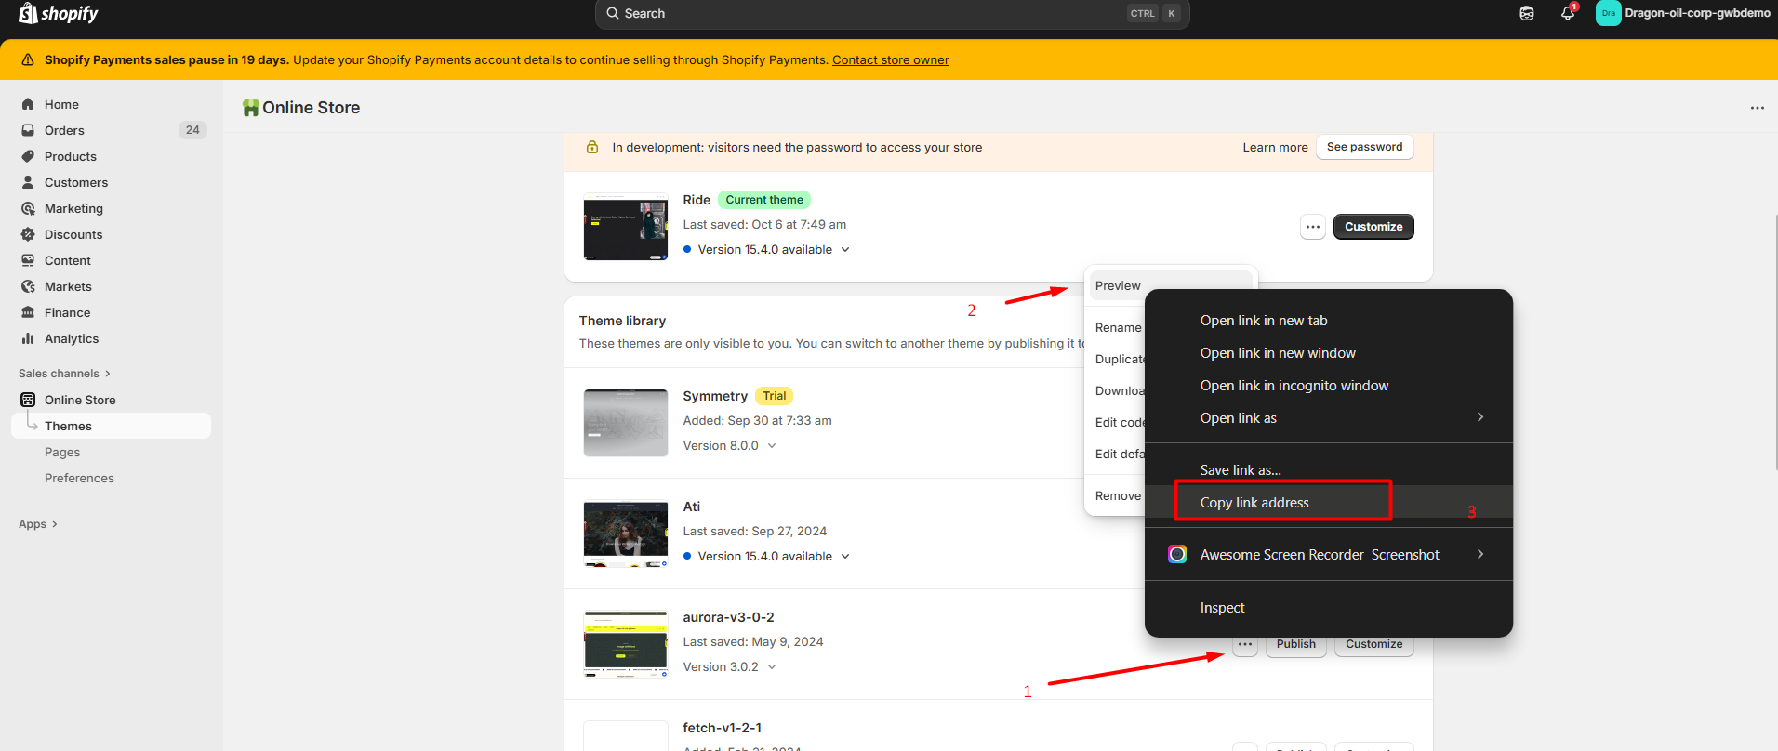Click the Marketing target icon
Image resolution: width=1778 pixels, height=751 pixels.
pyautogui.click(x=28, y=208)
